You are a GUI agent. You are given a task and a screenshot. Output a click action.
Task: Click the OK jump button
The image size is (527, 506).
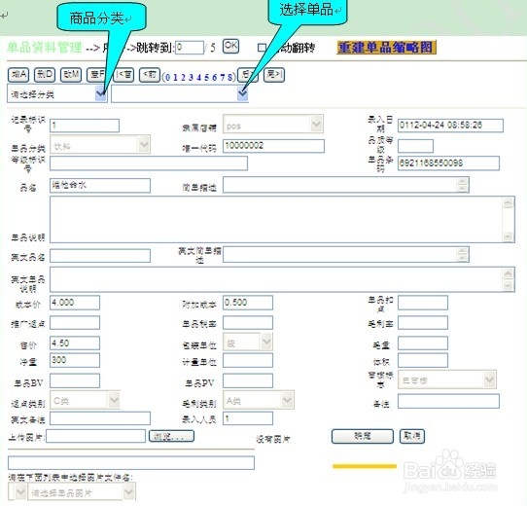[230, 46]
